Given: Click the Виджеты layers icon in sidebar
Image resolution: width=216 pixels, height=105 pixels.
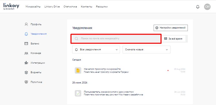Looking at the screenshot, I should click(x=26, y=72).
